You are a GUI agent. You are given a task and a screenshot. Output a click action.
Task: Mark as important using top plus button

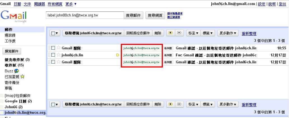(x=170, y=33)
